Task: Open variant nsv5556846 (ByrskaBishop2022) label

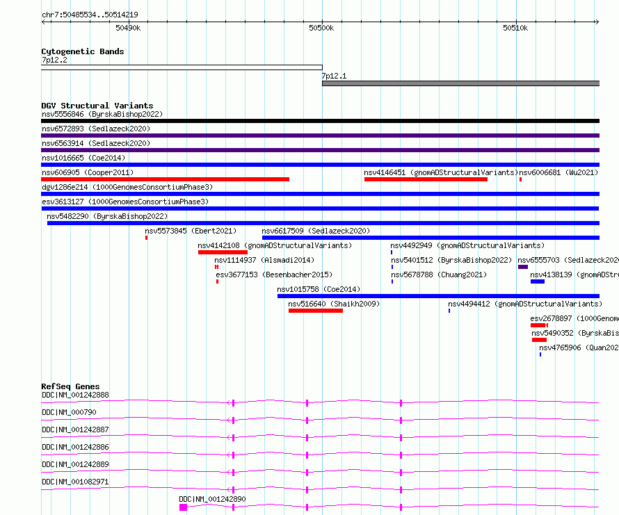Action: tap(102, 114)
